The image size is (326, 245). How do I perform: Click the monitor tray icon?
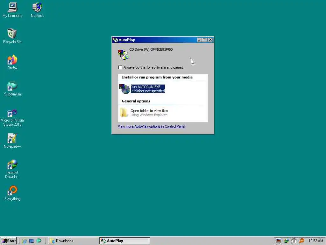click(x=279, y=241)
